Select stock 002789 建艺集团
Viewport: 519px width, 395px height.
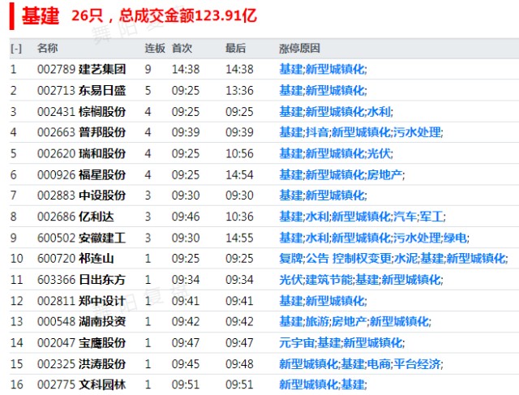[x=81, y=69]
